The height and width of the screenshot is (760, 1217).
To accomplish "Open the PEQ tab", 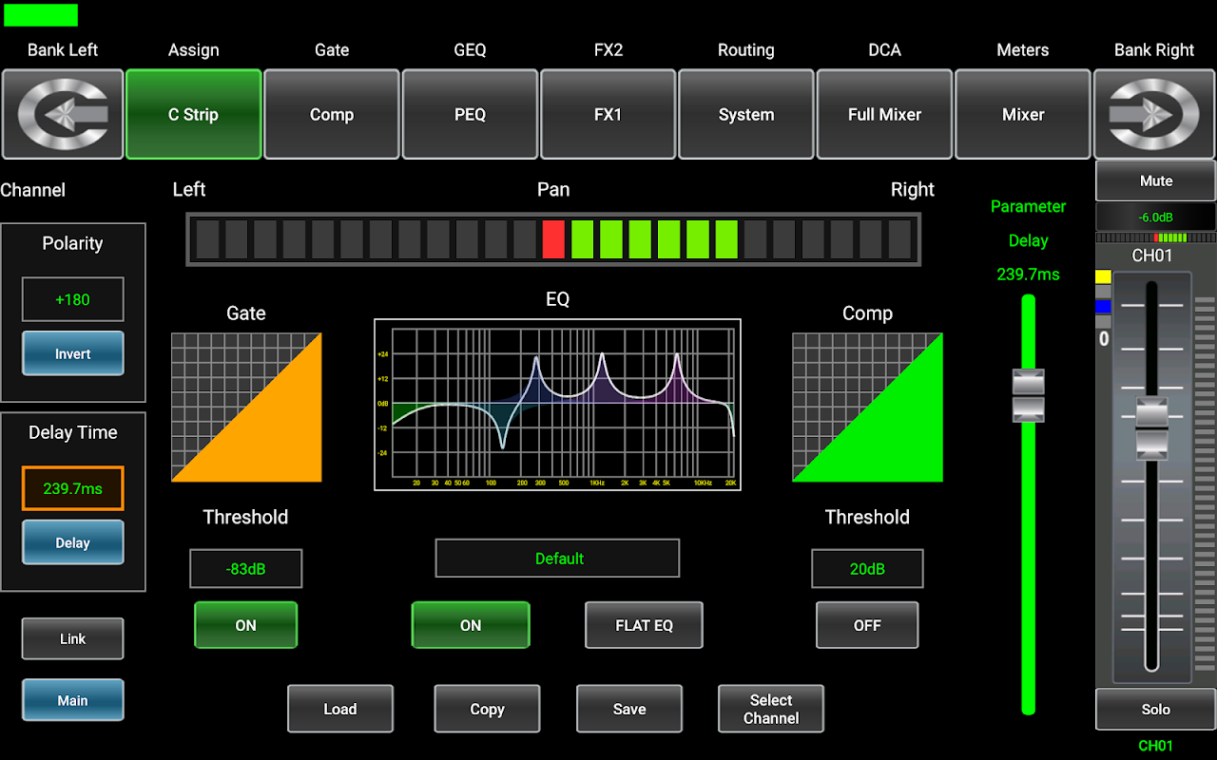I will point(470,114).
